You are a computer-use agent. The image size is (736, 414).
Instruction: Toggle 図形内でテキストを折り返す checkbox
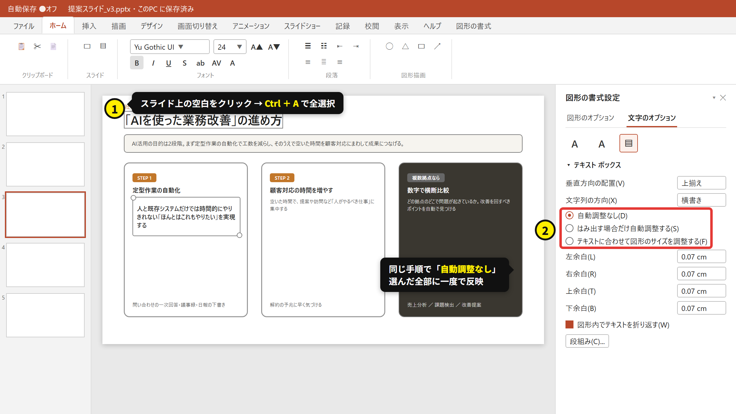(x=569, y=324)
